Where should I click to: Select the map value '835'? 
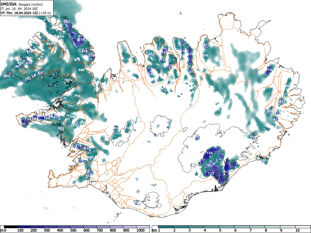pos(90,157)
